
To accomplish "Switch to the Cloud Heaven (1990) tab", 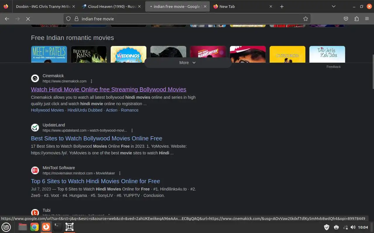I will click(112, 6).
